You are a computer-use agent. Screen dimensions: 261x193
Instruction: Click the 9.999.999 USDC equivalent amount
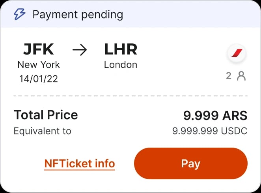pos(210,131)
